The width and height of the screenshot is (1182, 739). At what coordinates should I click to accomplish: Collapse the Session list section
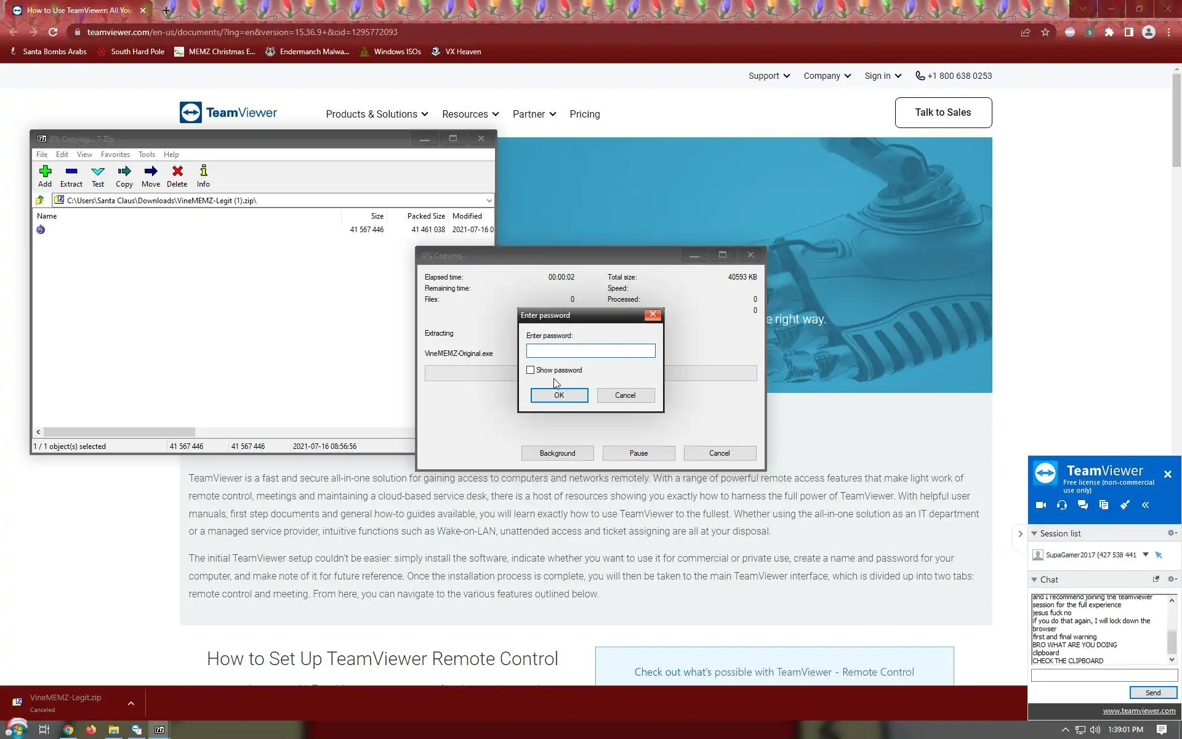[1034, 533]
